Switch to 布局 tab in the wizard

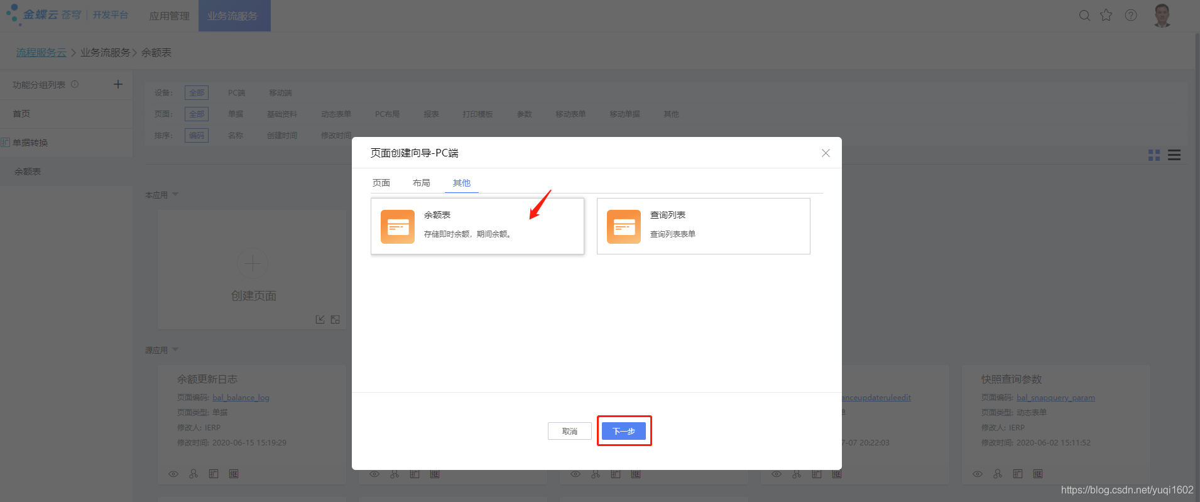[x=422, y=183]
